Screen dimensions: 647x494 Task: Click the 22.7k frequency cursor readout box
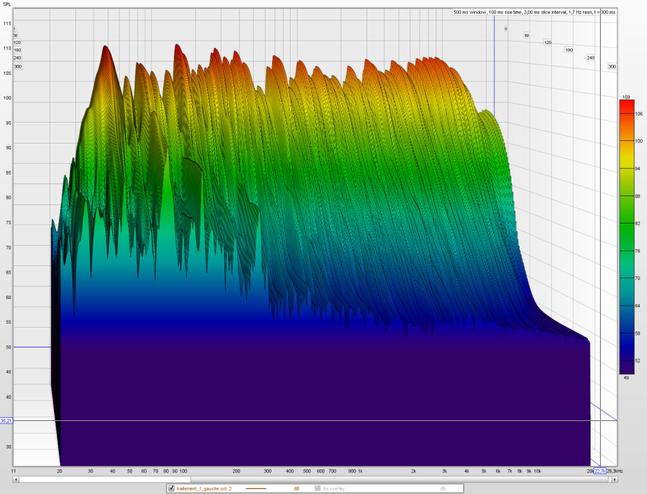pos(599,471)
